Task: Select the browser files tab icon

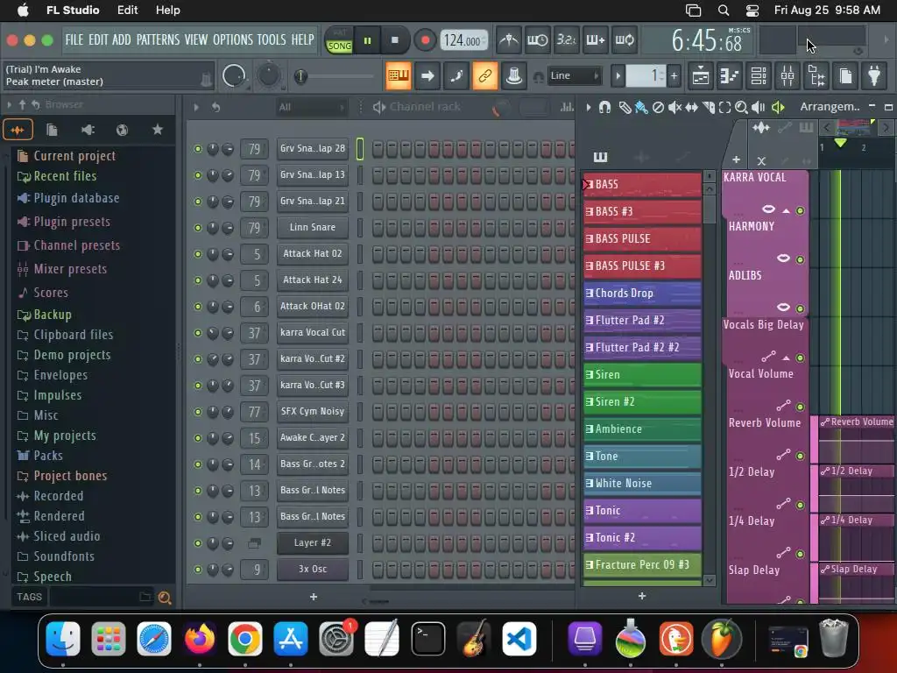Action: pos(52,130)
